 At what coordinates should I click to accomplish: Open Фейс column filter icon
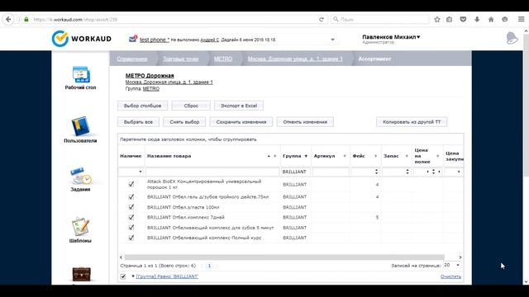[x=375, y=156]
